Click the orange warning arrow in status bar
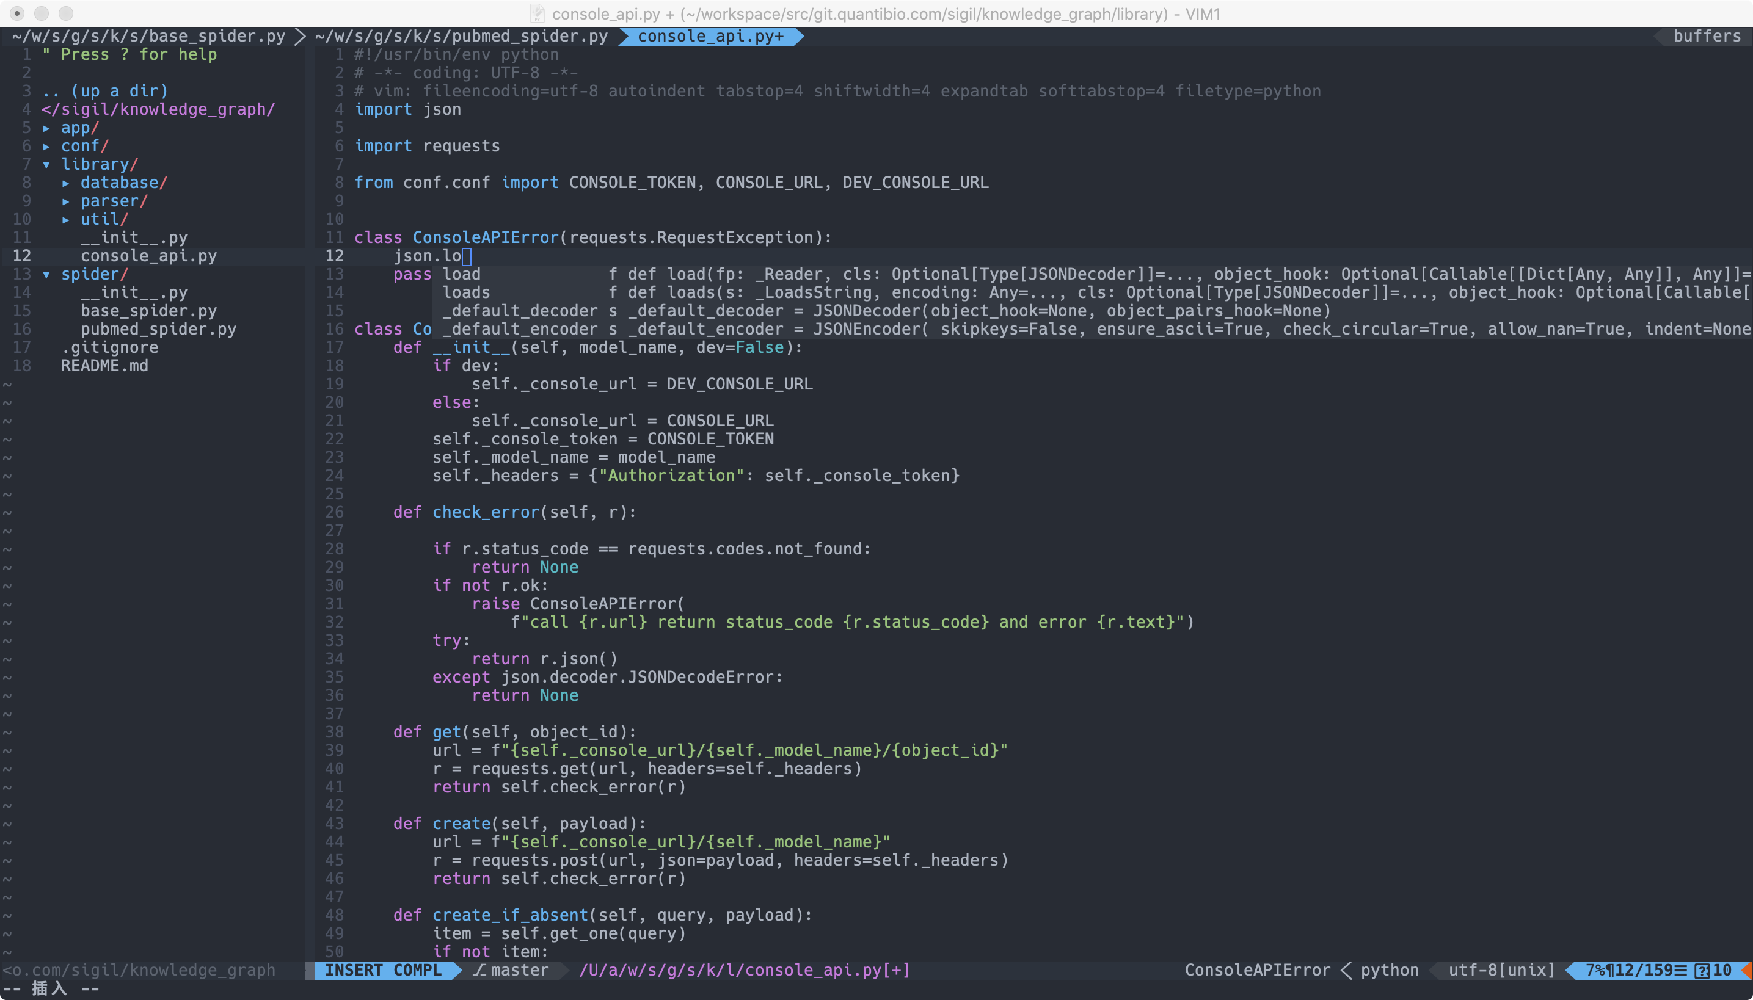Screen dimensions: 1753x1000 tap(1746, 969)
